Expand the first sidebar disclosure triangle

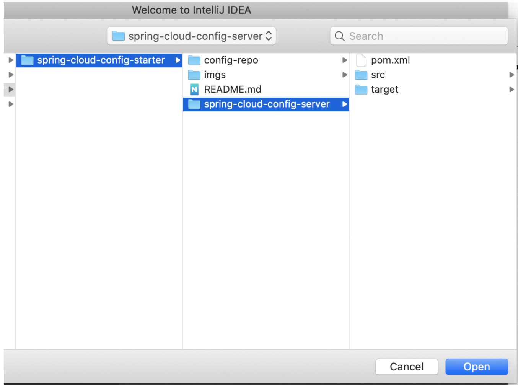[11, 60]
